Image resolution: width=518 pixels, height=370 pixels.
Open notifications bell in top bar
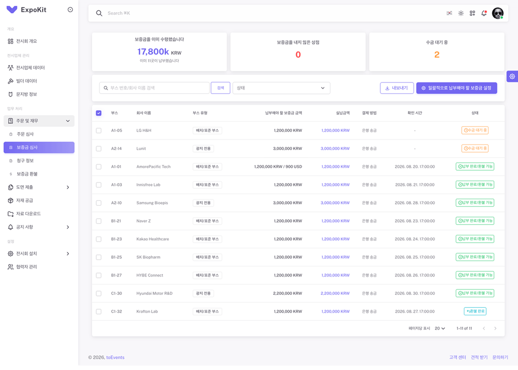[x=484, y=13]
